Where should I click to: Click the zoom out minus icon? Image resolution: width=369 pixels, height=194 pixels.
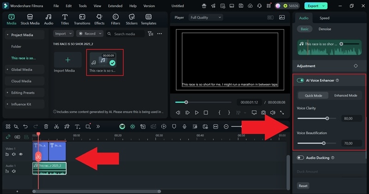(x=226, y=127)
